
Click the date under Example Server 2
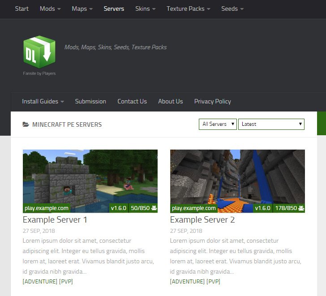point(186,231)
